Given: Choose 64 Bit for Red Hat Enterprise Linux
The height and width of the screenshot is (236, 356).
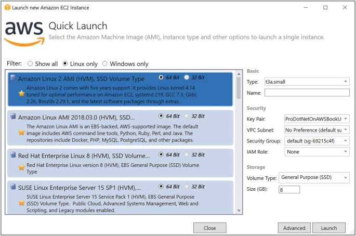Looking at the screenshot, I should 169,155.
